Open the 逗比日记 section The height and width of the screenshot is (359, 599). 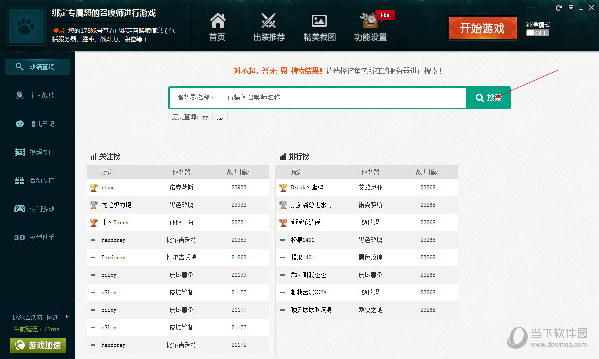(37, 123)
